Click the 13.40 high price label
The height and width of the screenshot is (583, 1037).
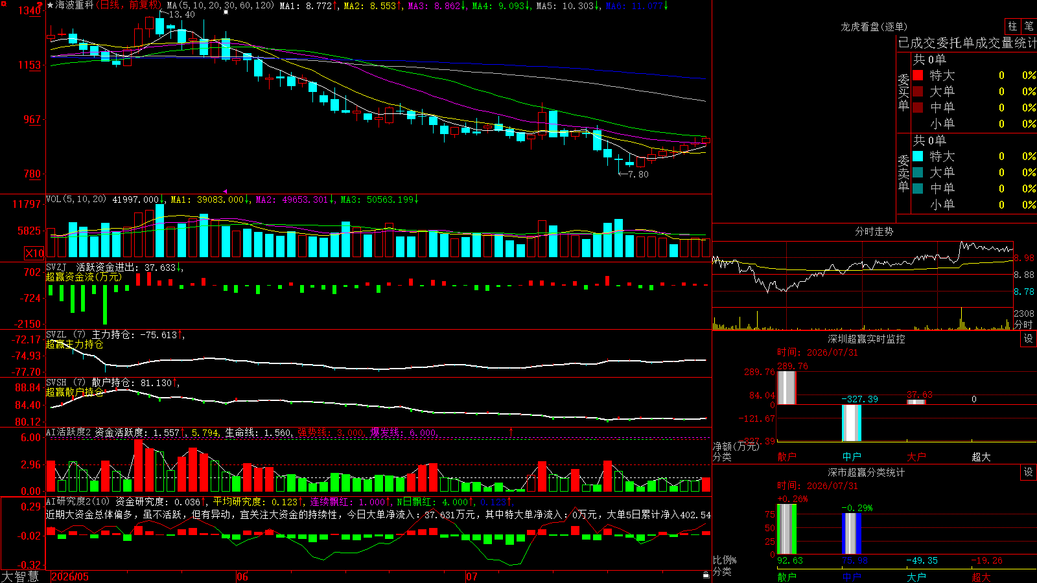click(x=181, y=14)
